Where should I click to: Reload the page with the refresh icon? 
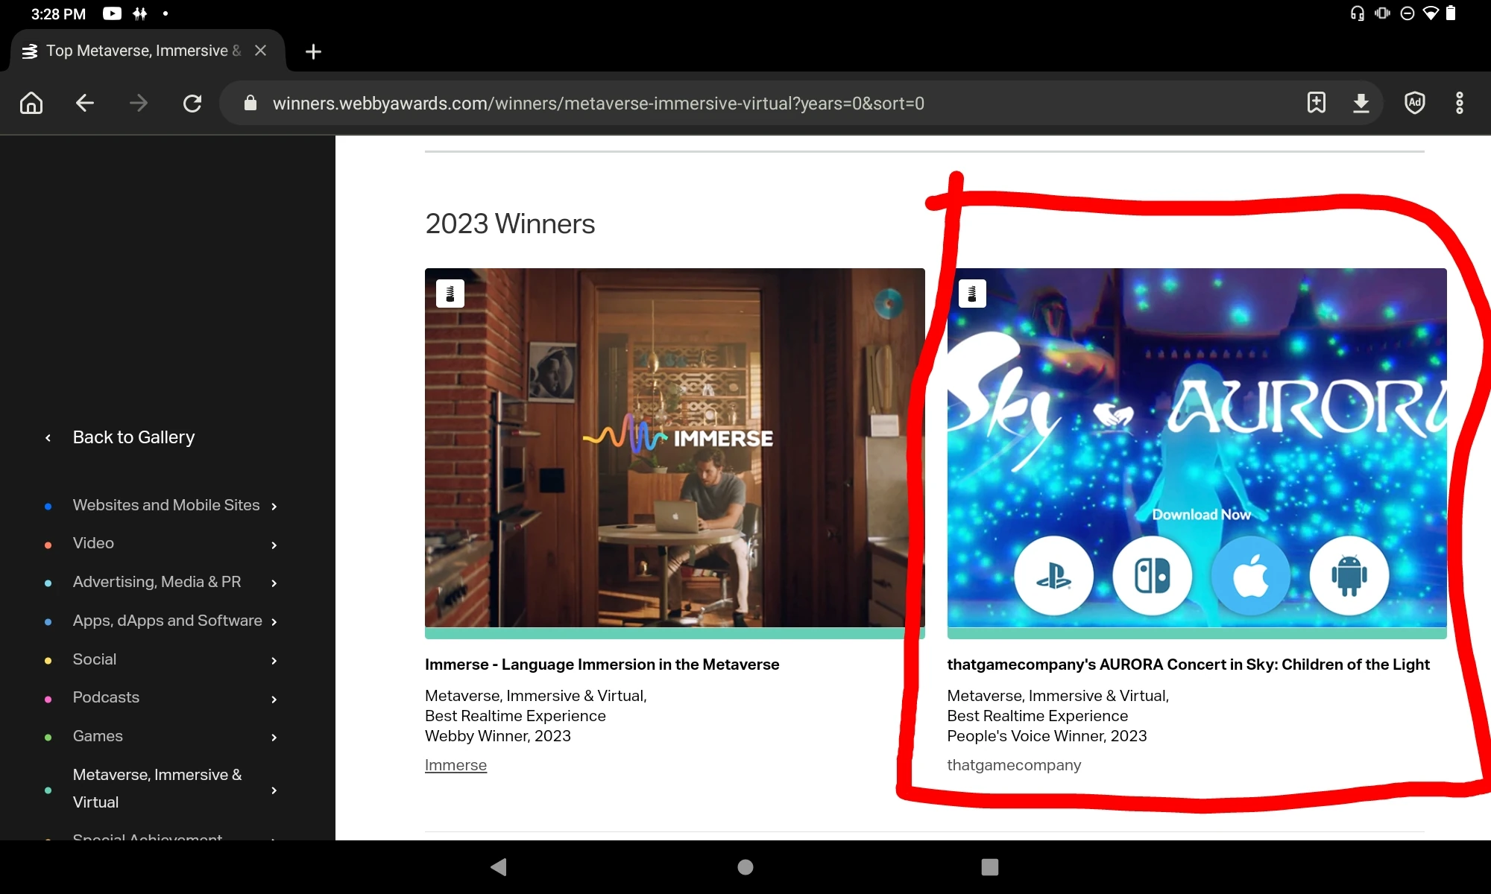tap(192, 103)
